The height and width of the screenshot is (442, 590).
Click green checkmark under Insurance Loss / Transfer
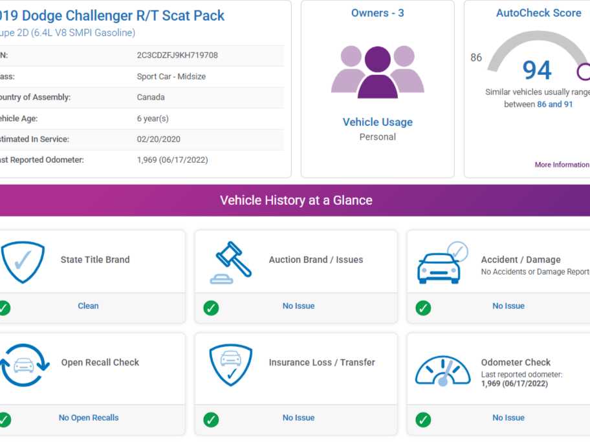click(211, 419)
